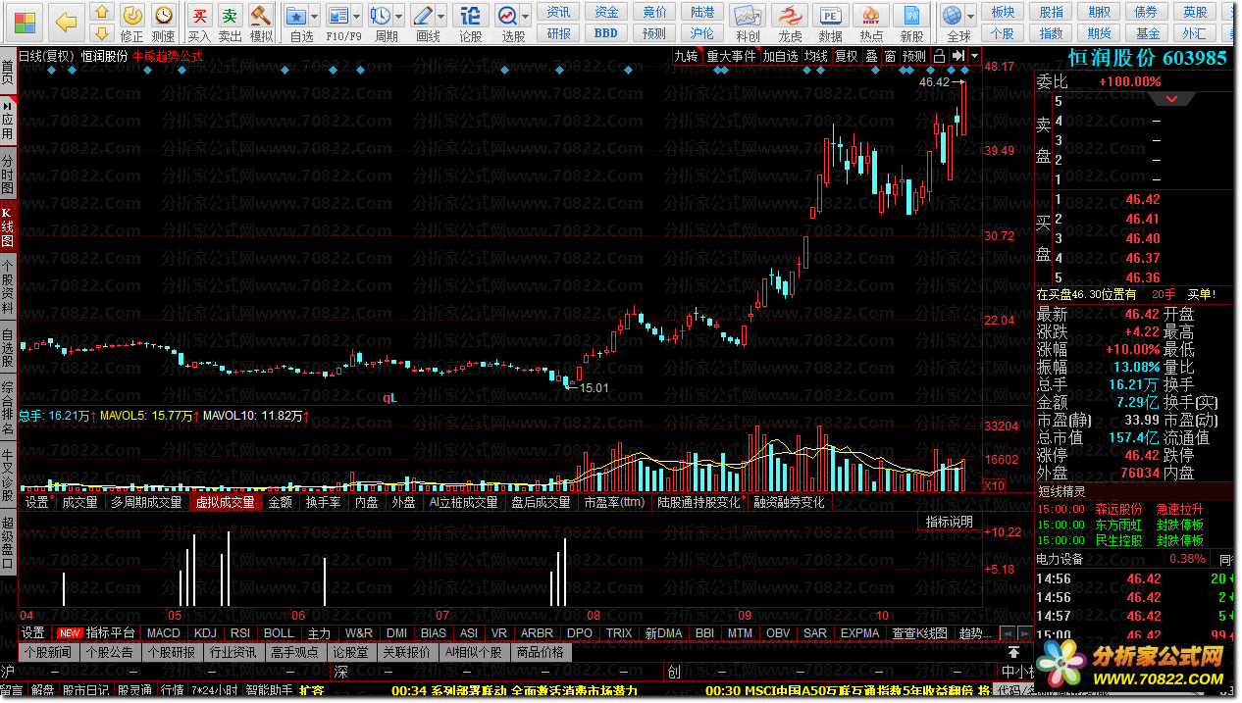
Task: Toggle 叠 overlay mode
Action: (871, 56)
